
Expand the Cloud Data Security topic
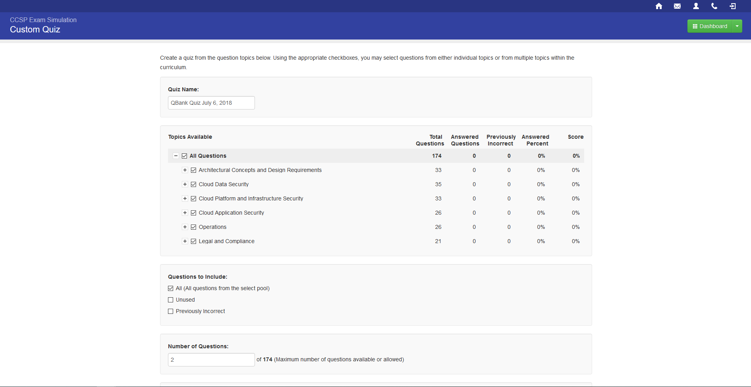[x=185, y=184]
